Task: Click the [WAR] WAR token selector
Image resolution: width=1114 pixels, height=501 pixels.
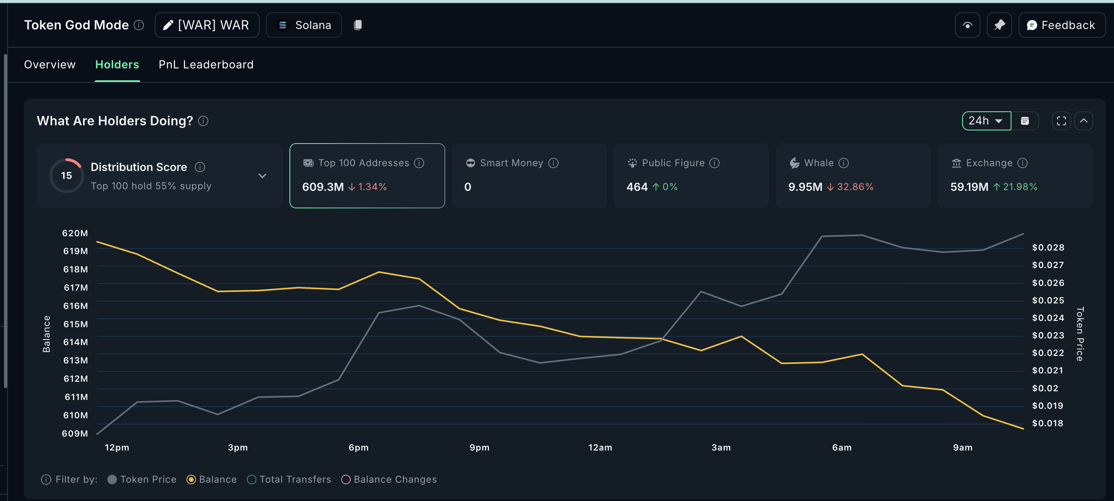Action: pos(207,25)
